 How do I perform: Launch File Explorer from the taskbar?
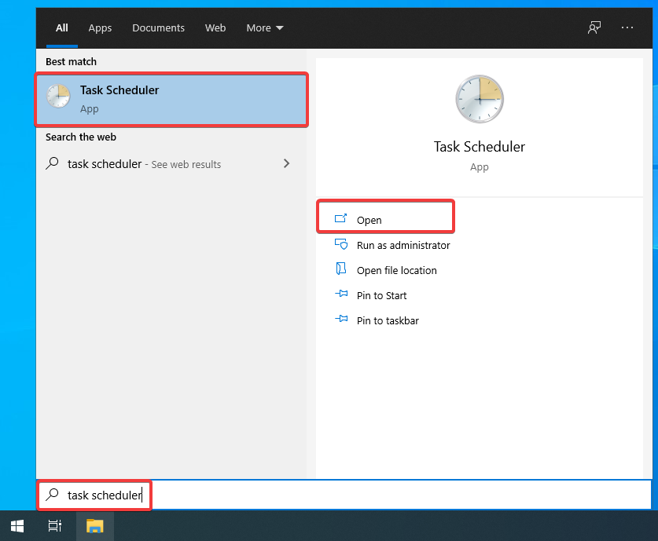pyautogui.click(x=95, y=526)
